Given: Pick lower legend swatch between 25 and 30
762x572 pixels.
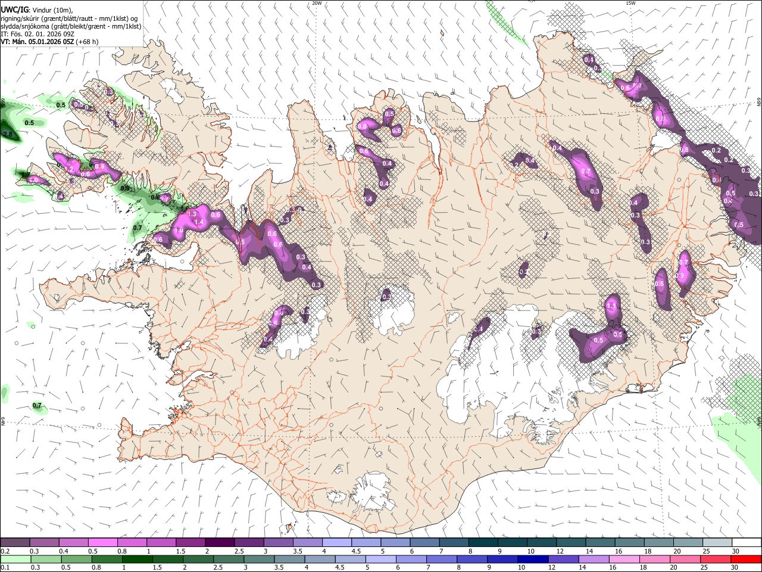Looking at the screenshot, I should [715, 559].
